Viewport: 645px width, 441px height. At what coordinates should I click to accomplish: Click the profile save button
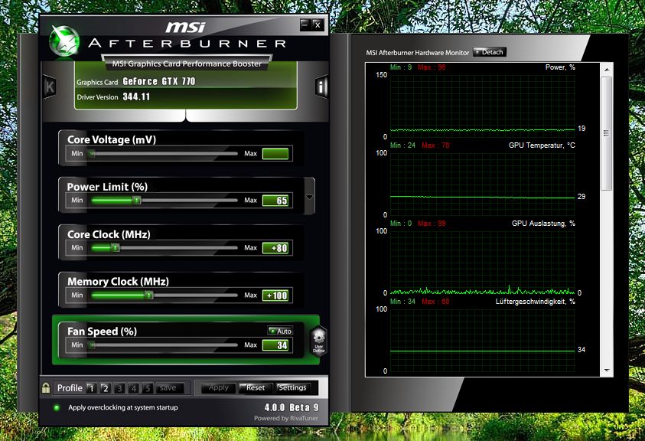pos(168,388)
